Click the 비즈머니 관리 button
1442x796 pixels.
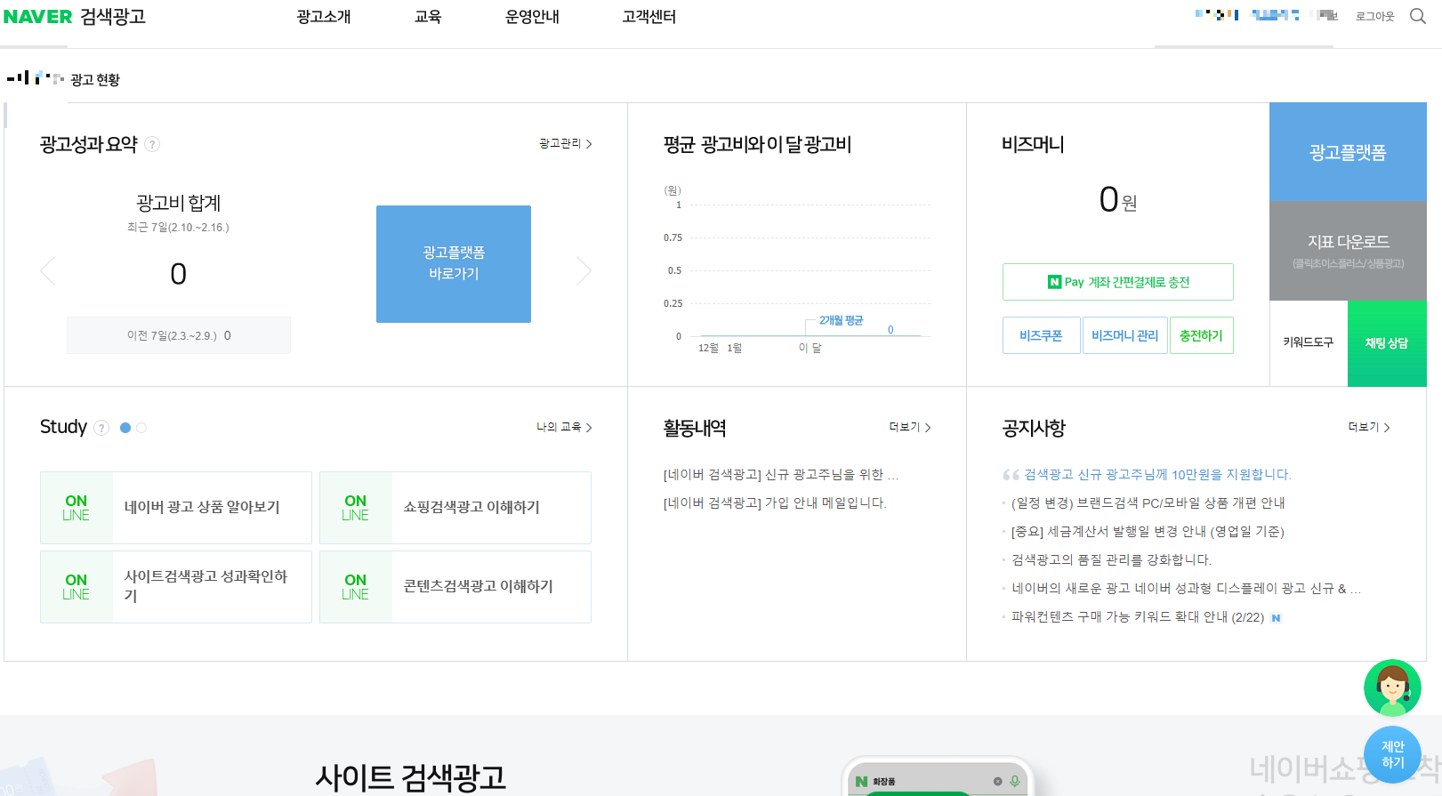[x=1124, y=335]
